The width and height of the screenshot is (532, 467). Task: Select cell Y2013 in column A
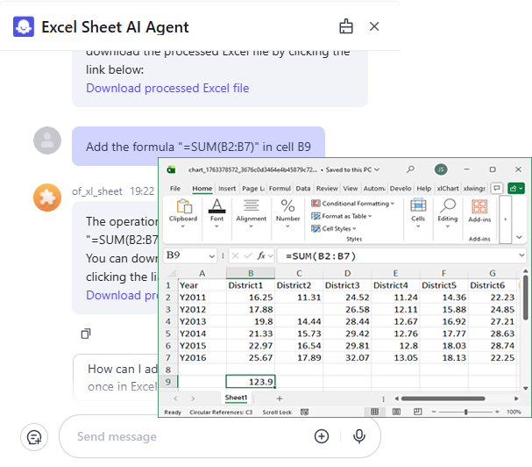[x=202, y=321]
